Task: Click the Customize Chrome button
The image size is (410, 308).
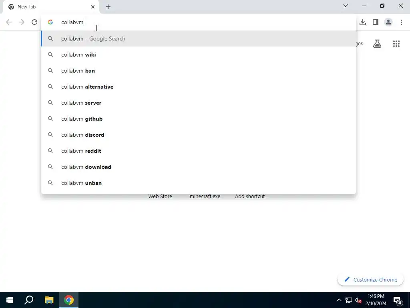Action: pyautogui.click(x=370, y=280)
